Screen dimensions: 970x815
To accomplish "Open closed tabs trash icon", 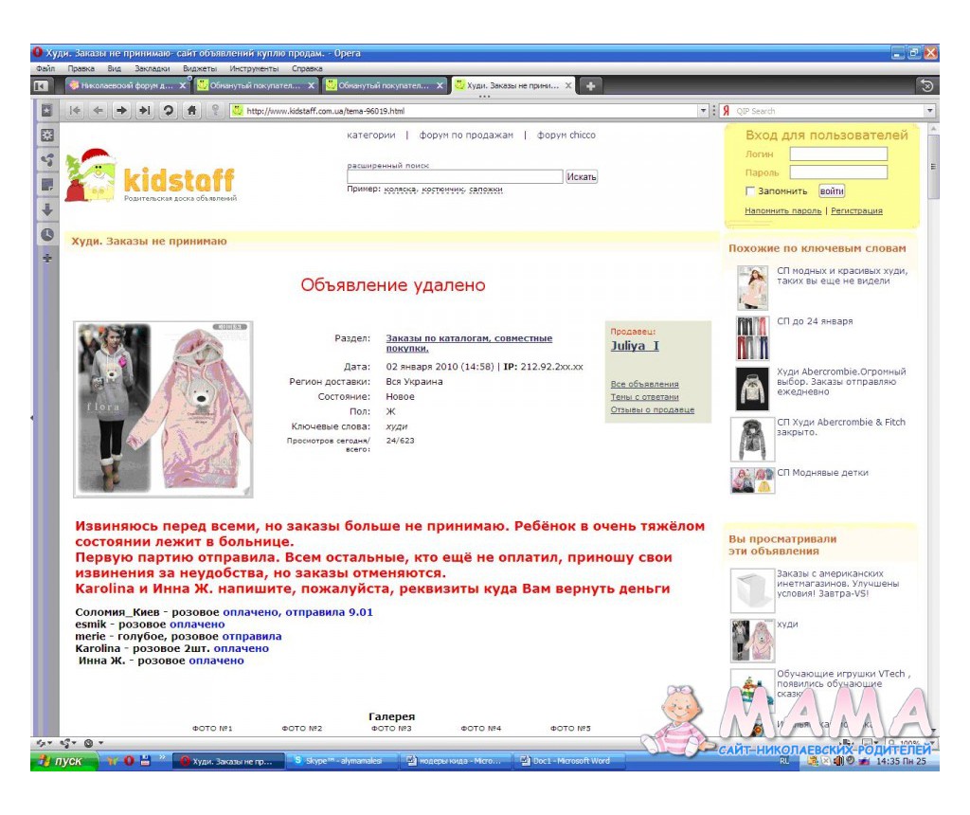I will [x=927, y=85].
